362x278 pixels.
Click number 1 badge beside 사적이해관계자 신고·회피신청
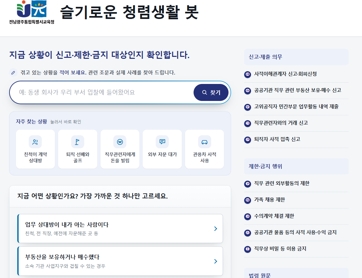[247, 74]
